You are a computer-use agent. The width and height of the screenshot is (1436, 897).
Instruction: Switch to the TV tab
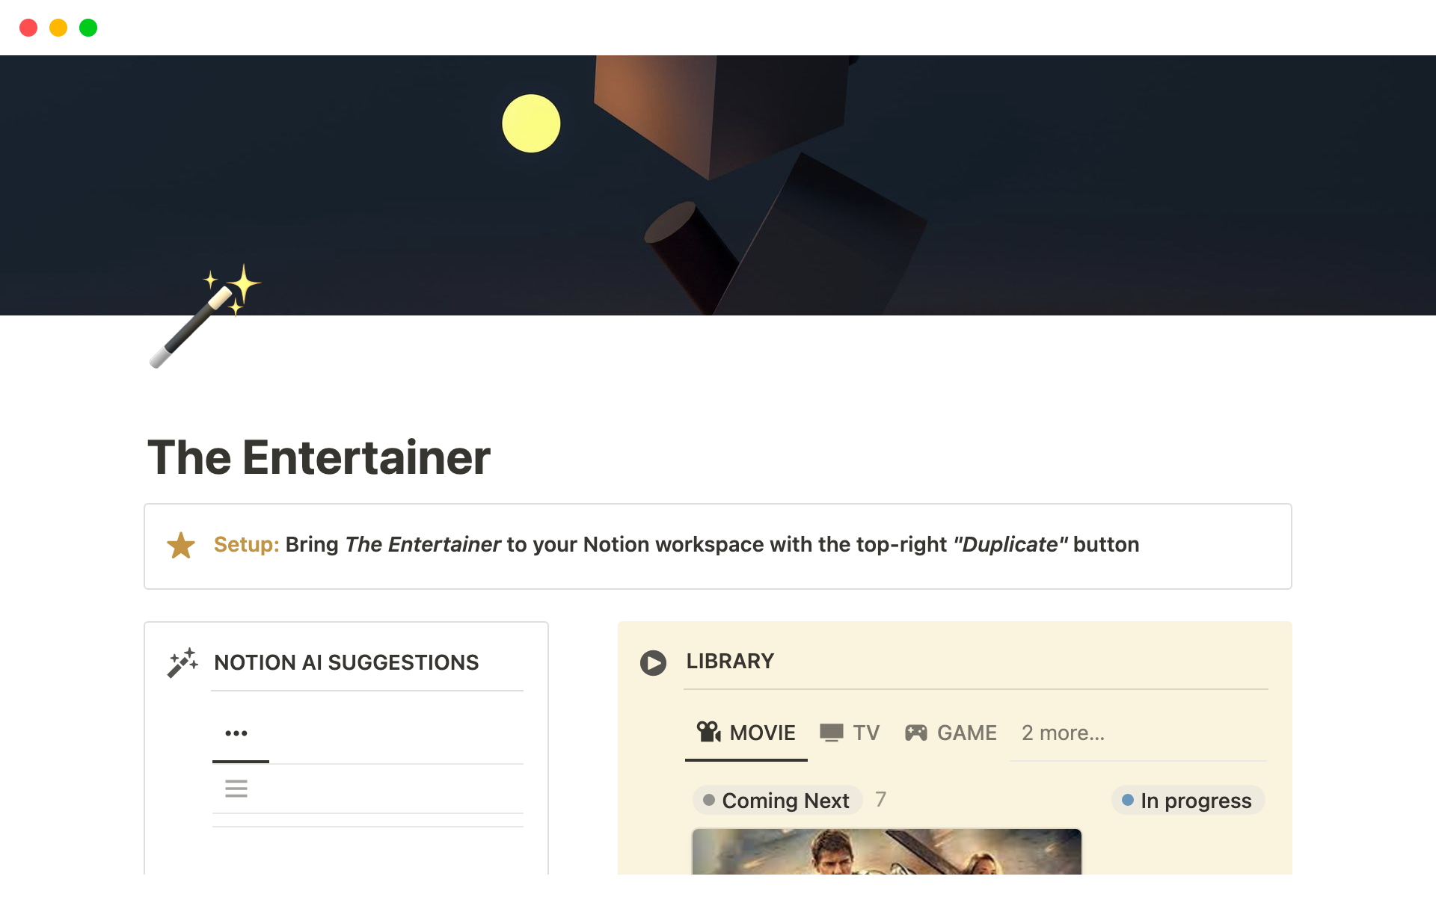pyautogui.click(x=865, y=733)
